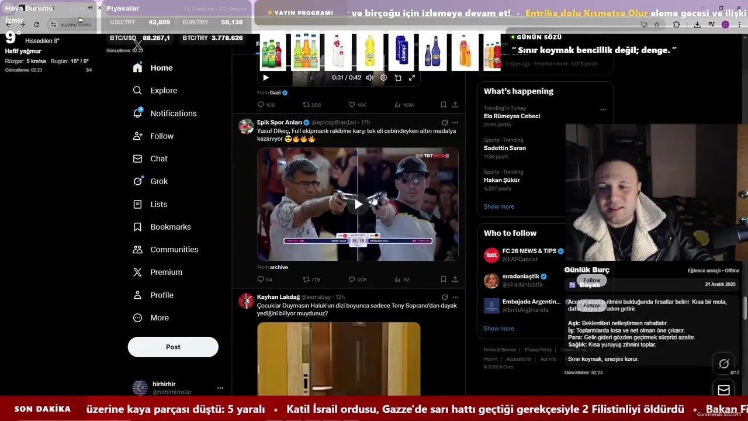Go to Home in the X sidebar
The image size is (748, 421).
point(153,68)
